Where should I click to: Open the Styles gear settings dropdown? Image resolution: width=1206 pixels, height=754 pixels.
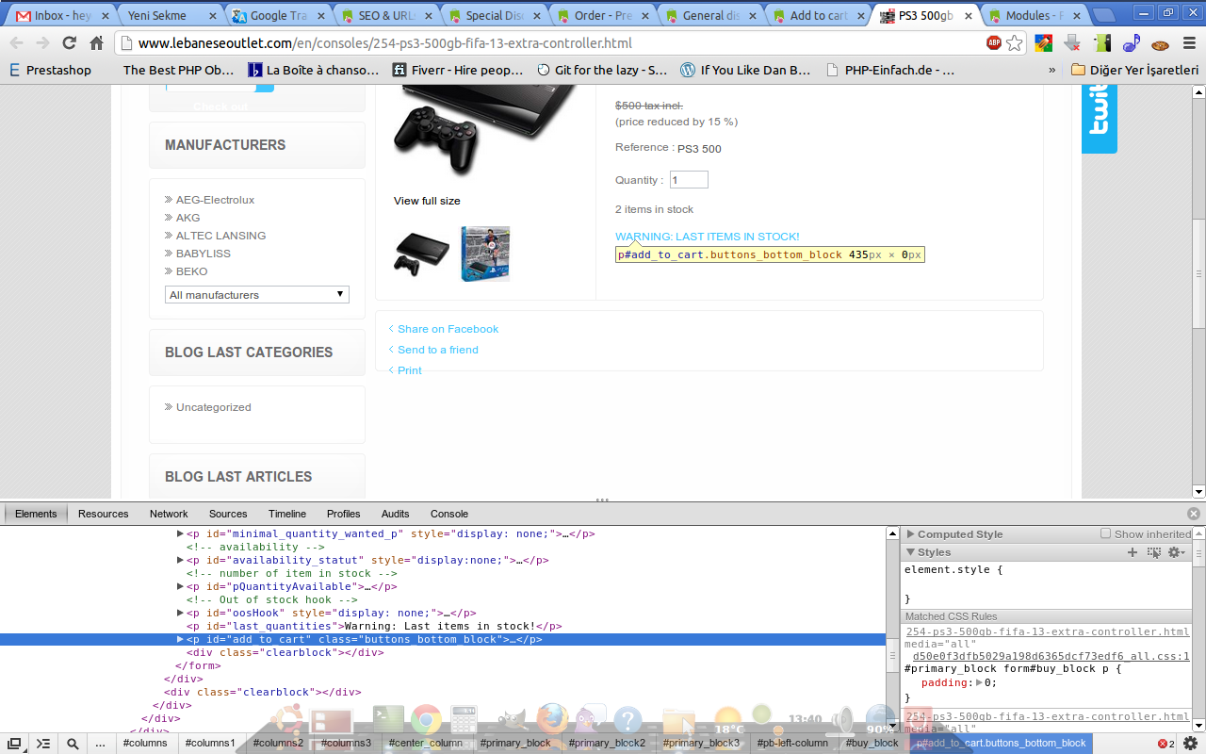tap(1176, 552)
